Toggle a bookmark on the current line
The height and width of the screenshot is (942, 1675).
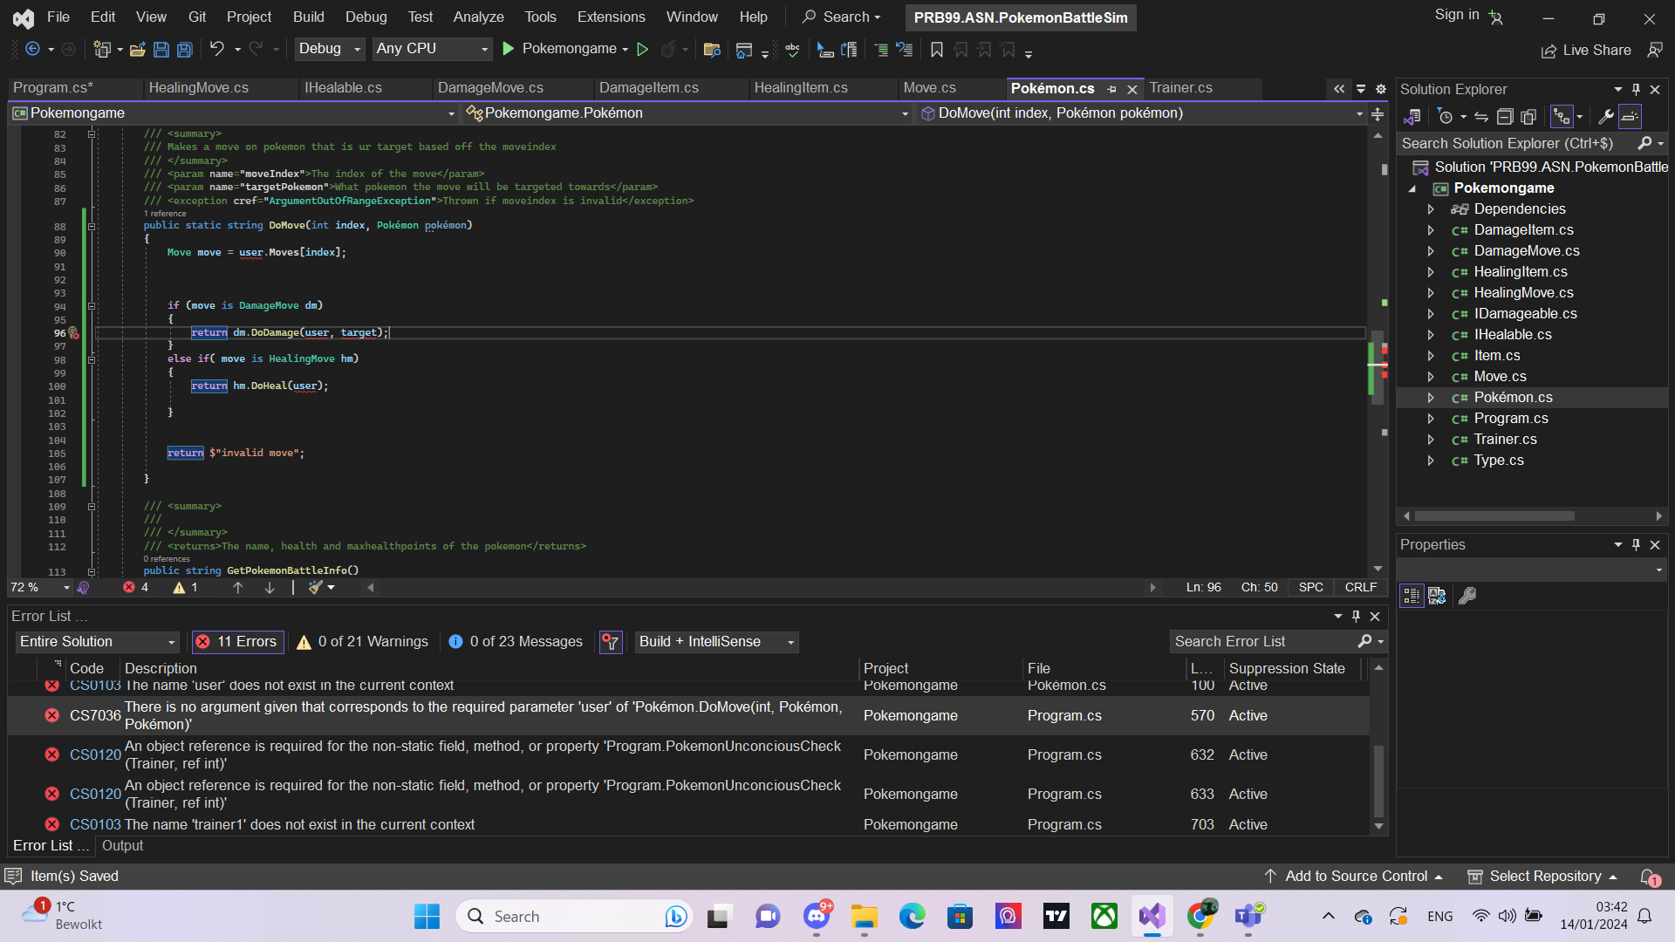tap(936, 50)
